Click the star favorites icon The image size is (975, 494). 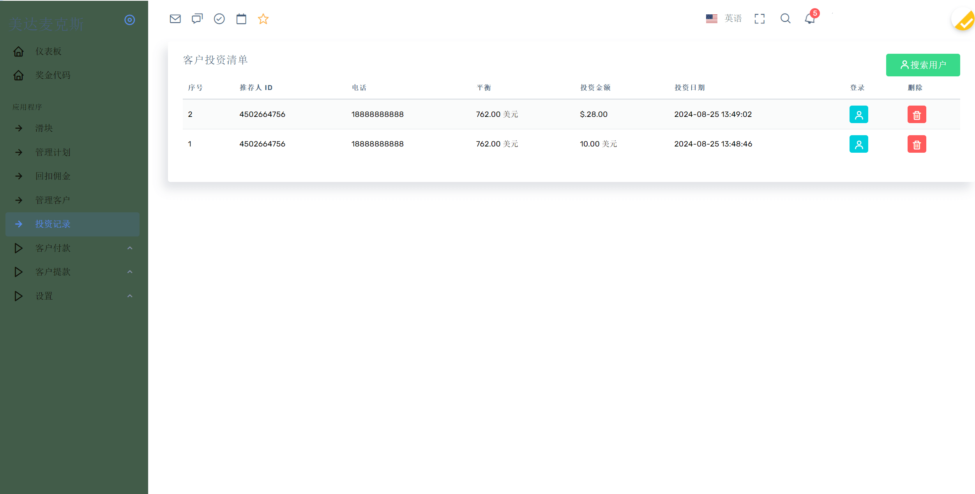click(x=263, y=19)
